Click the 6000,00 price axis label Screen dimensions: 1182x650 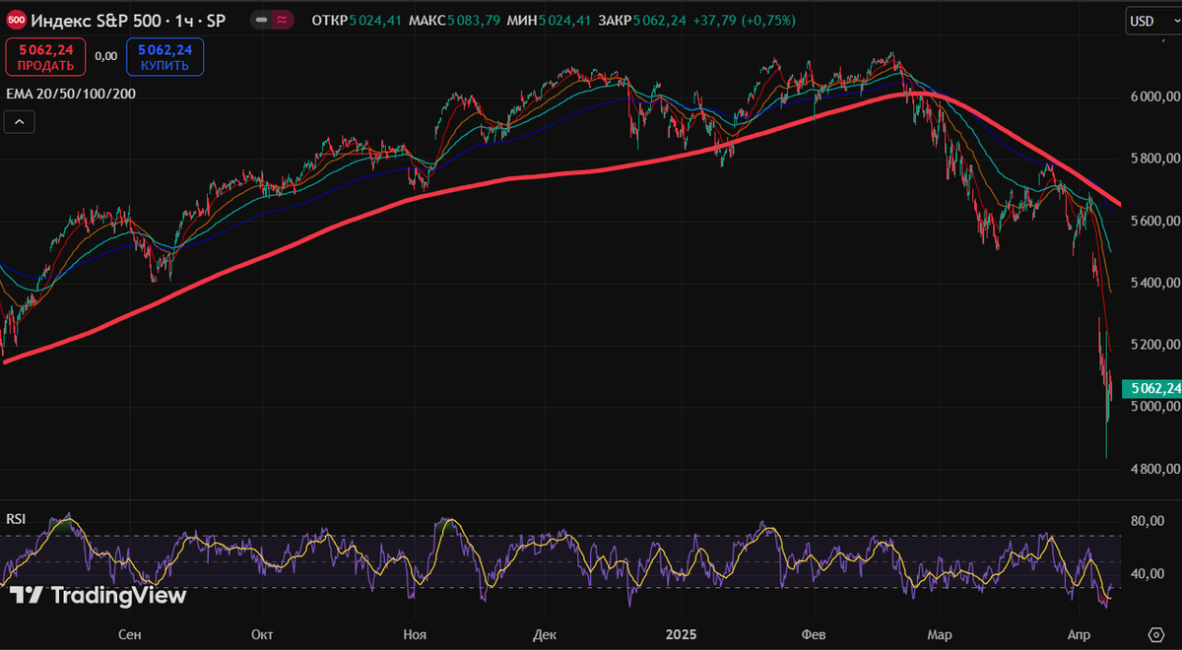pos(1153,97)
